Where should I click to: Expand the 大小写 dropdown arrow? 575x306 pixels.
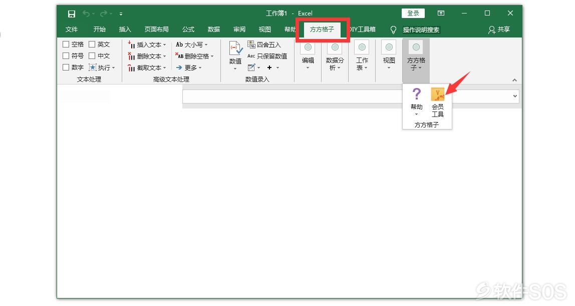tap(206, 44)
